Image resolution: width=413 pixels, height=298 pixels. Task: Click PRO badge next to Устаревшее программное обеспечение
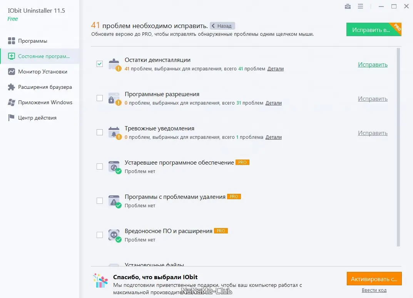[x=242, y=162]
